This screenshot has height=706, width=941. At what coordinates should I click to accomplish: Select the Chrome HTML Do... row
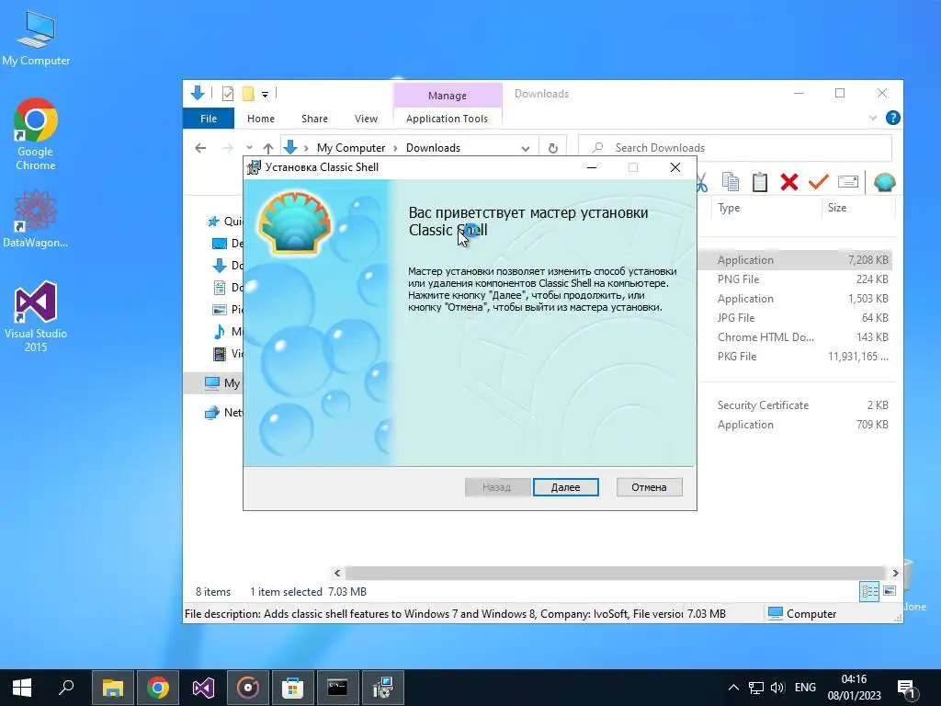pos(795,336)
